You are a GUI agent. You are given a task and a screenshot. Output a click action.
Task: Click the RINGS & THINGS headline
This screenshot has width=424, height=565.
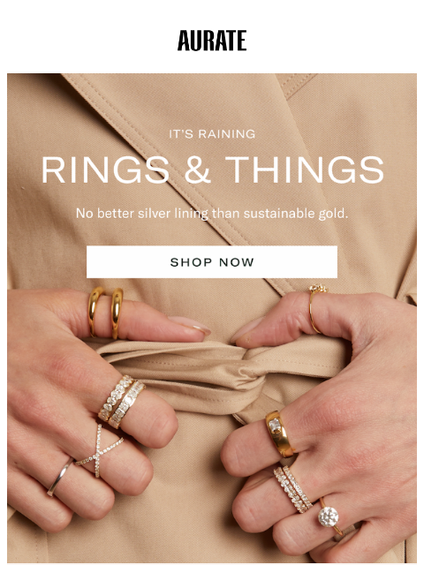click(212, 170)
